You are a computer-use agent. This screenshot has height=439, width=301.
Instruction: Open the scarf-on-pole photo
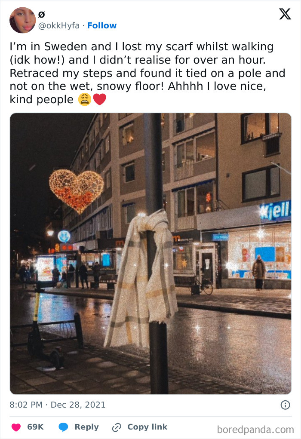(150, 254)
